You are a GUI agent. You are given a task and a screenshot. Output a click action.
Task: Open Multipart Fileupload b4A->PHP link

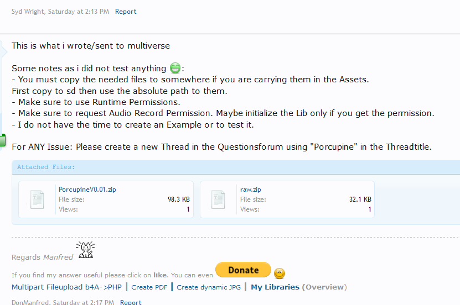68,287
